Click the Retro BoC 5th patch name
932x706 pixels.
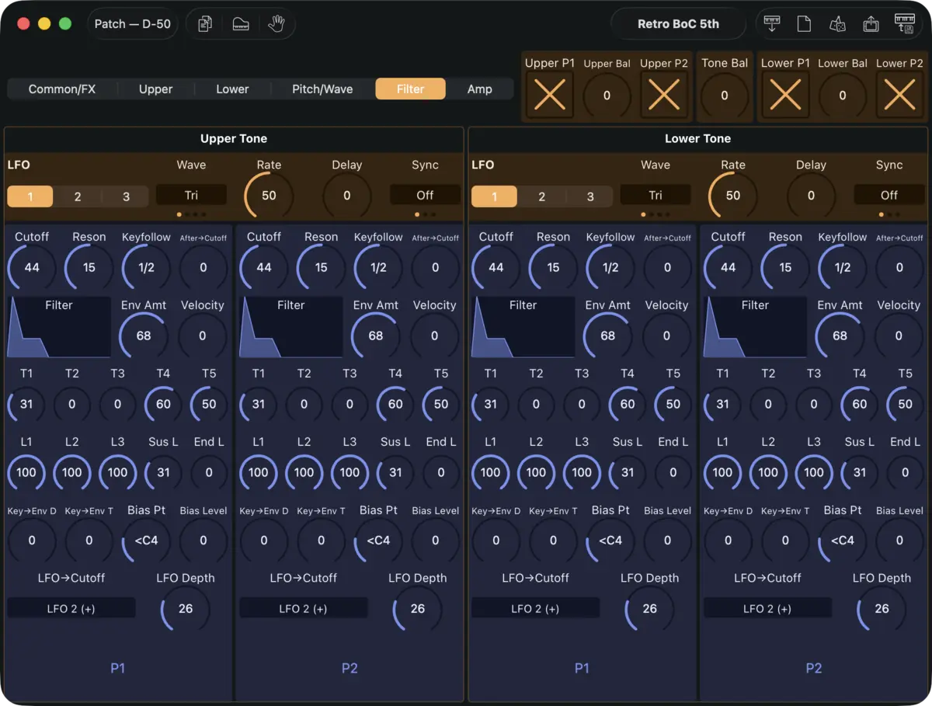click(678, 24)
